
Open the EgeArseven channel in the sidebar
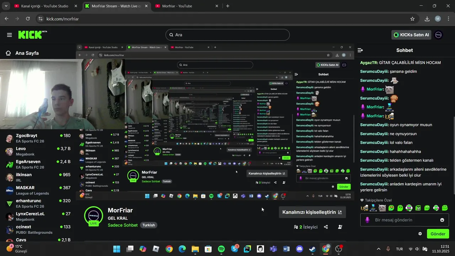[x=38, y=164]
